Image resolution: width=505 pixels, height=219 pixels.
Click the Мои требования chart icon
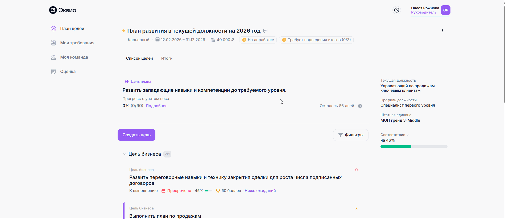[53, 43]
